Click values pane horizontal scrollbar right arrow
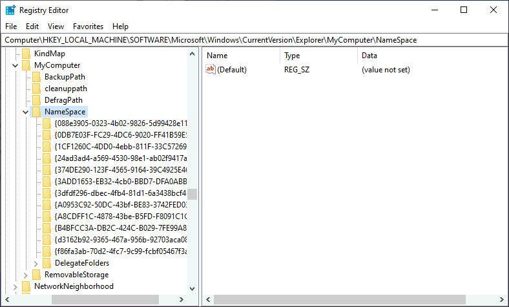Image resolution: width=509 pixels, height=307 pixels. point(502,299)
